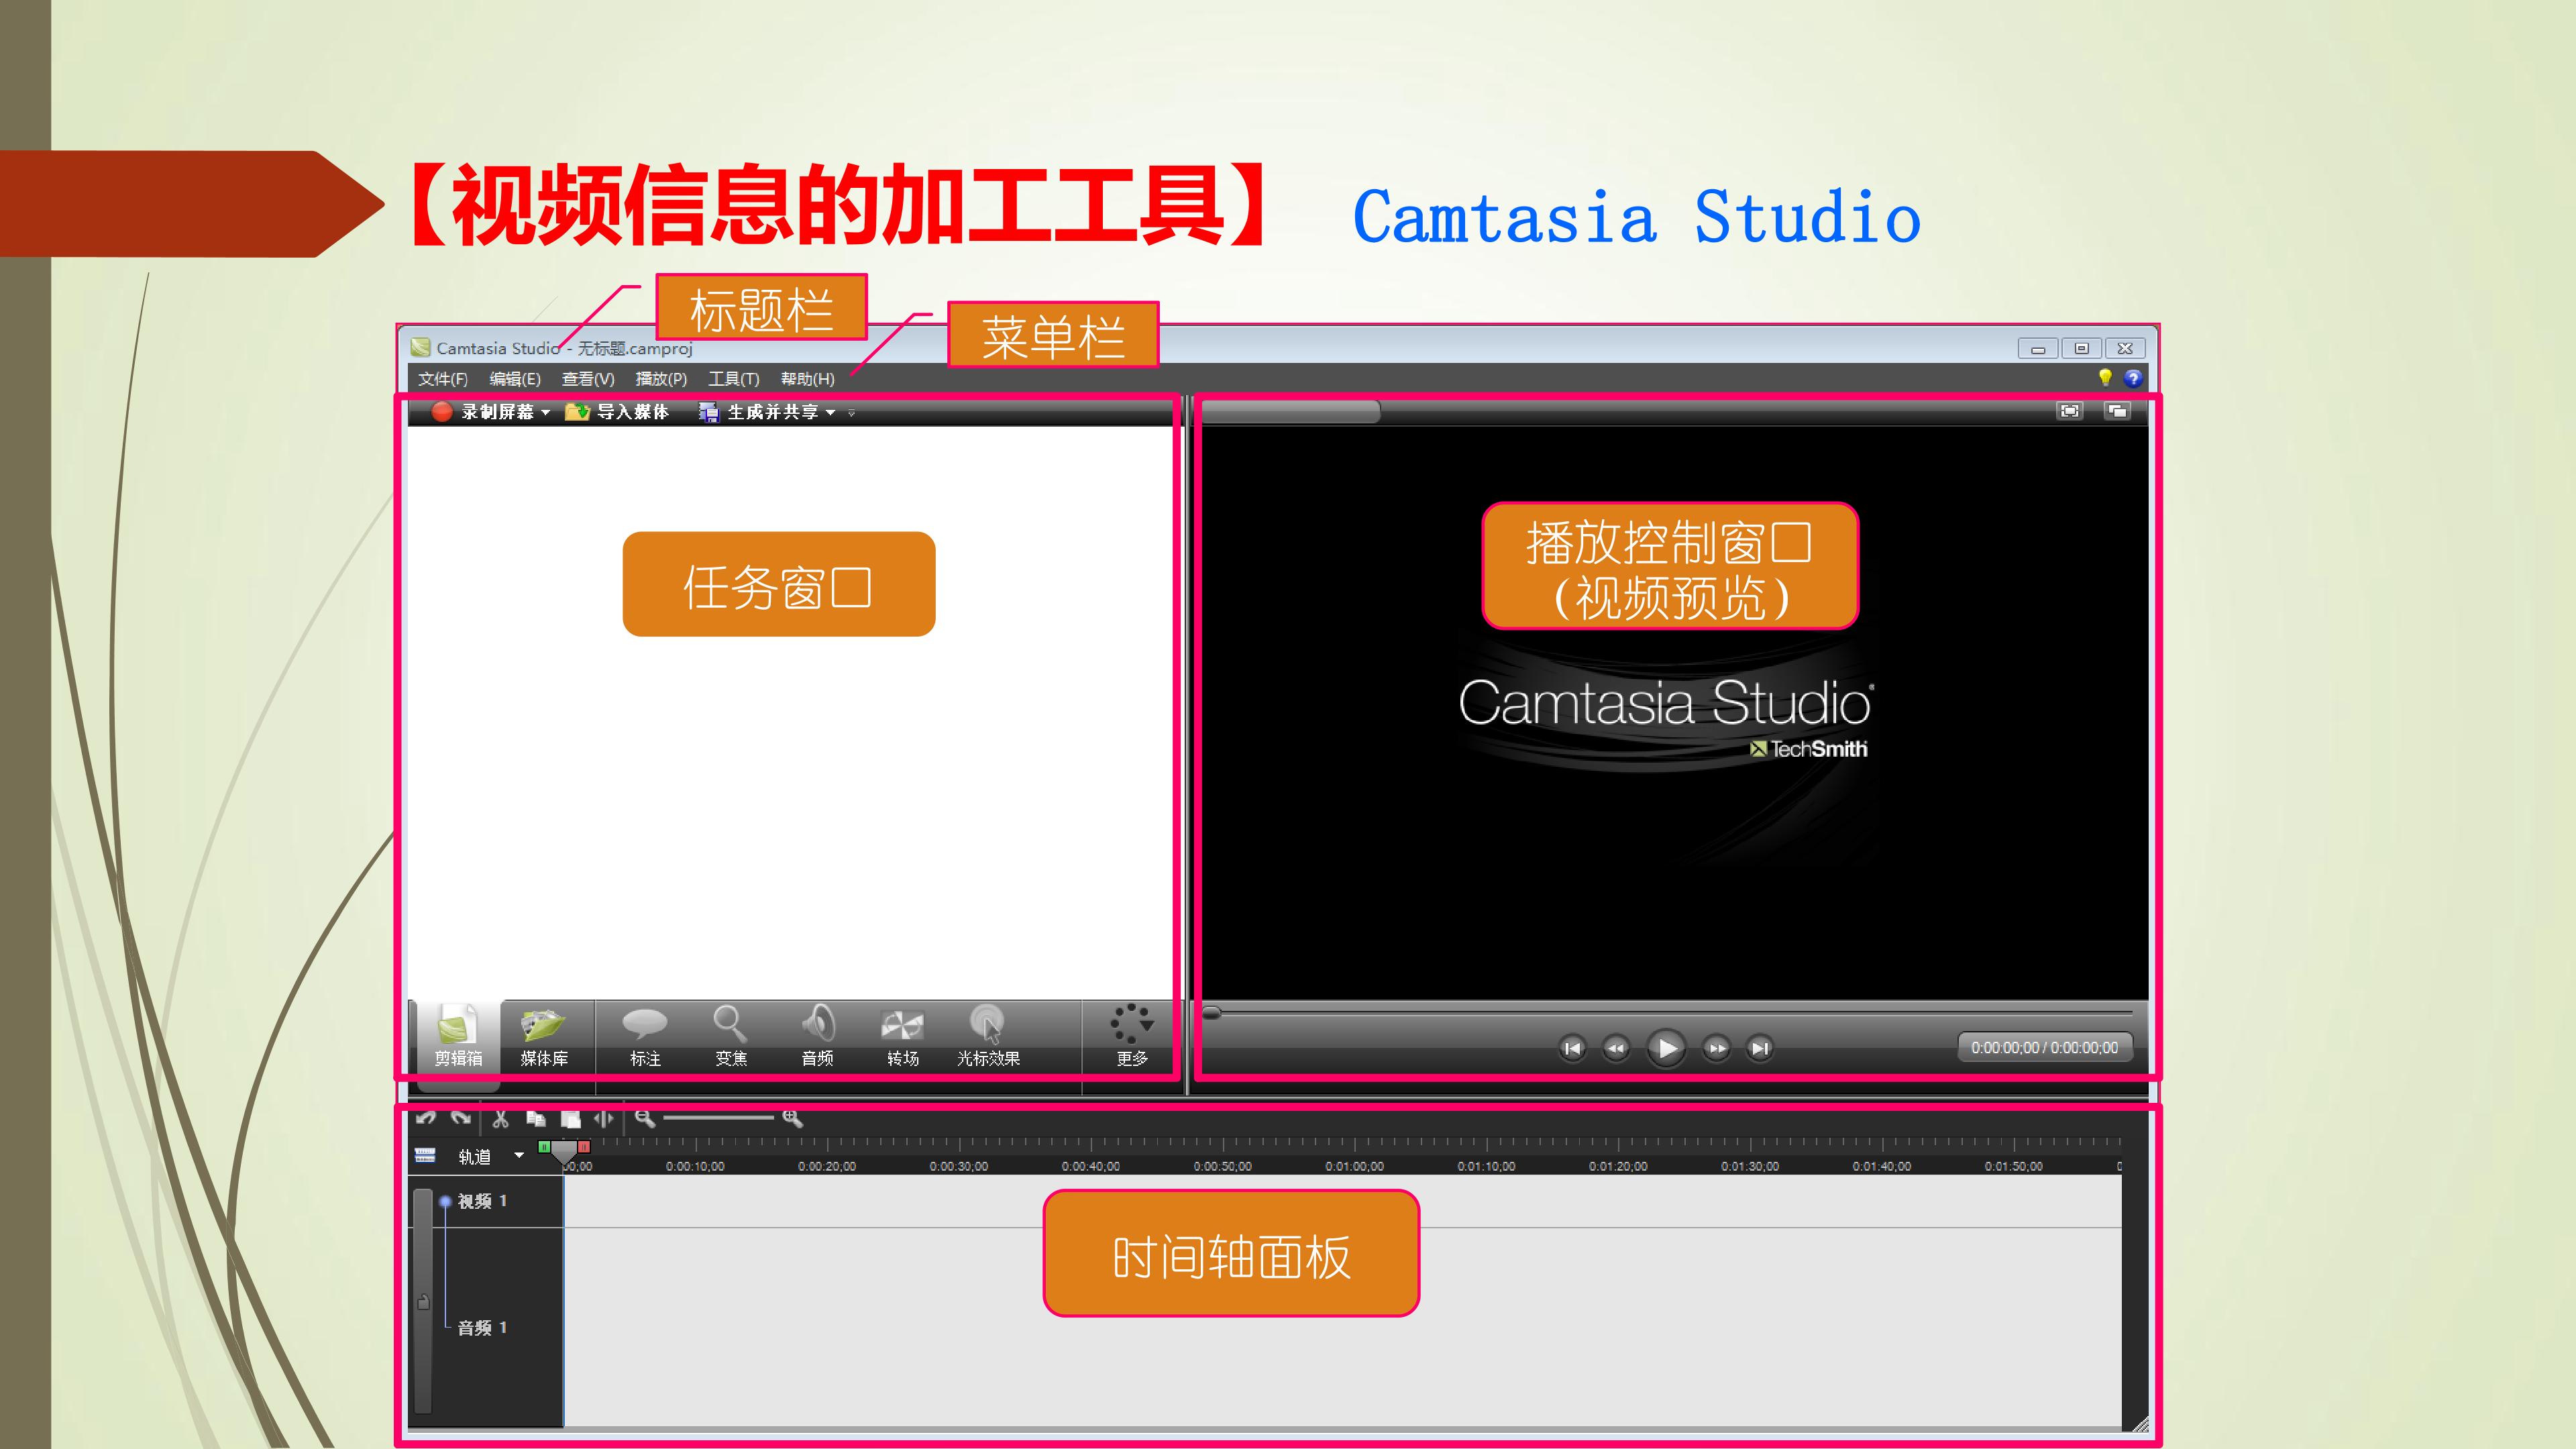Click the Undo arrow on timeline toolbar
The height and width of the screenshot is (1449, 2576).
click(427, 1118)
